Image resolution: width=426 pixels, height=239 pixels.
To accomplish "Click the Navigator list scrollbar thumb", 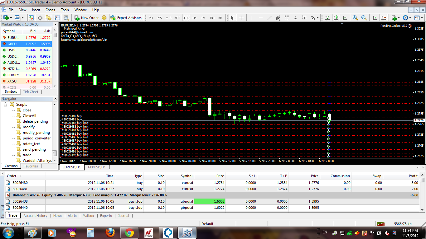I will pyautogui.click(x=54, y=153).
